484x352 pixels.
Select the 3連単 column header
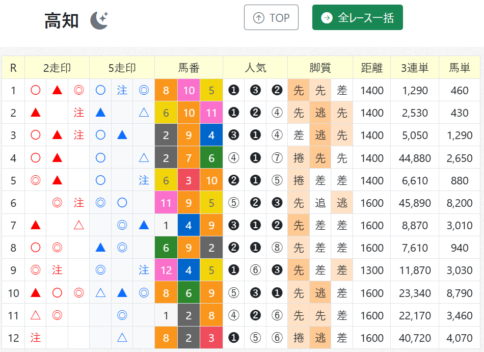415,68
